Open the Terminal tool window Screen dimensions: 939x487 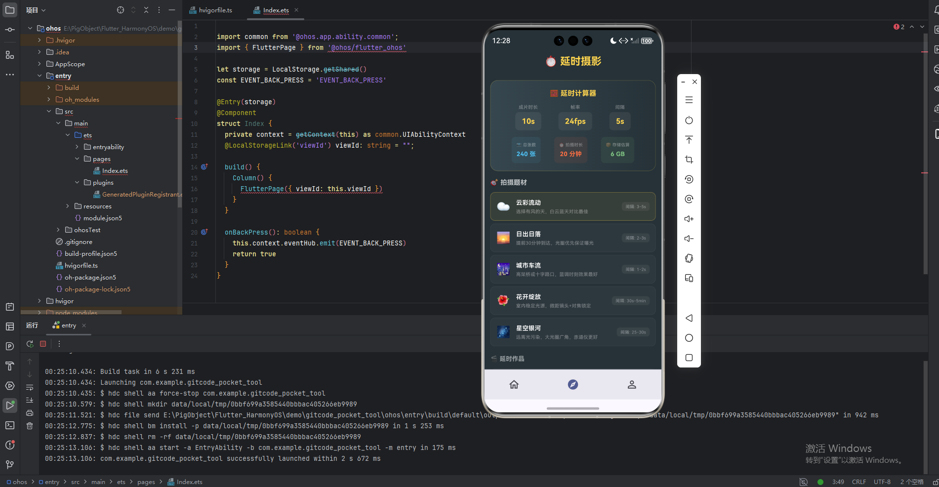(10, 425)
